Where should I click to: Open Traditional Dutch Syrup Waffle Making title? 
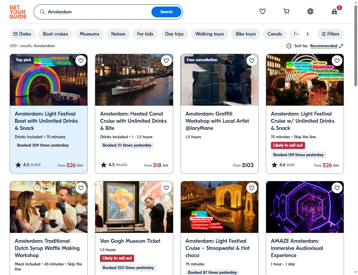point(47,248)
